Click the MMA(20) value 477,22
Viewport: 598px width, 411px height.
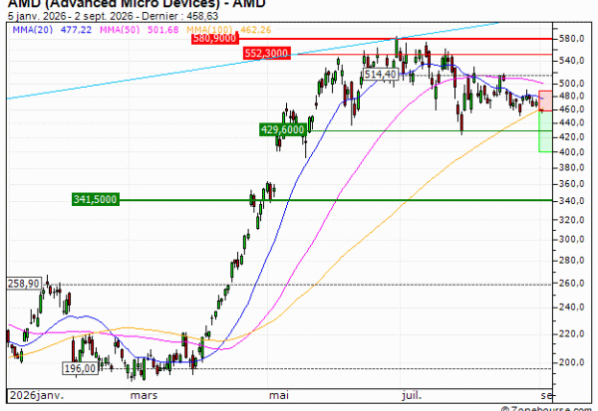(76, 30)
